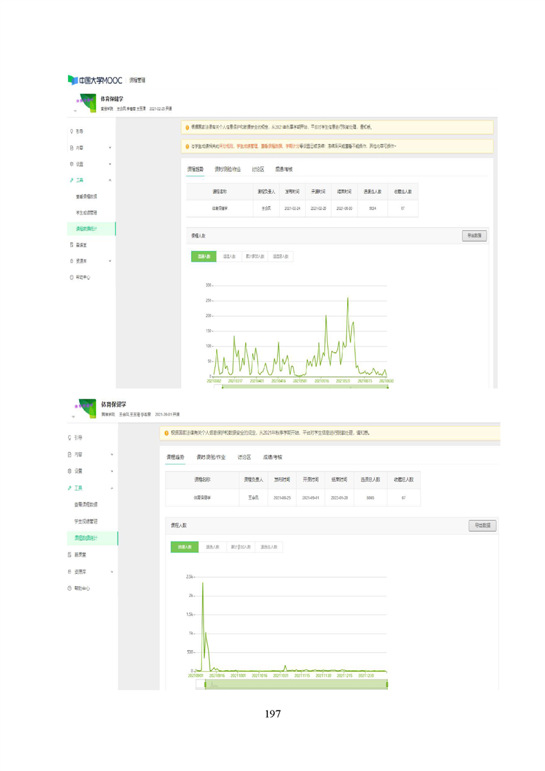545x771 pixels.
Task: Expand 内容 chevron on 2021-09-01 course page
Action: coord(112,454)
